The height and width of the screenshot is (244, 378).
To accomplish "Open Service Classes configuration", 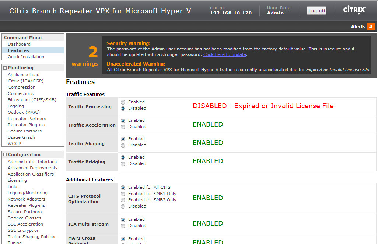I will 24,218.
